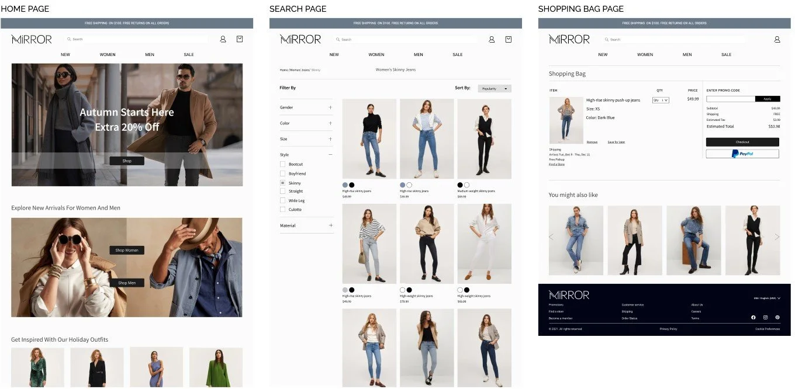Open the Customer service footer link

click(x=632, y=305)
